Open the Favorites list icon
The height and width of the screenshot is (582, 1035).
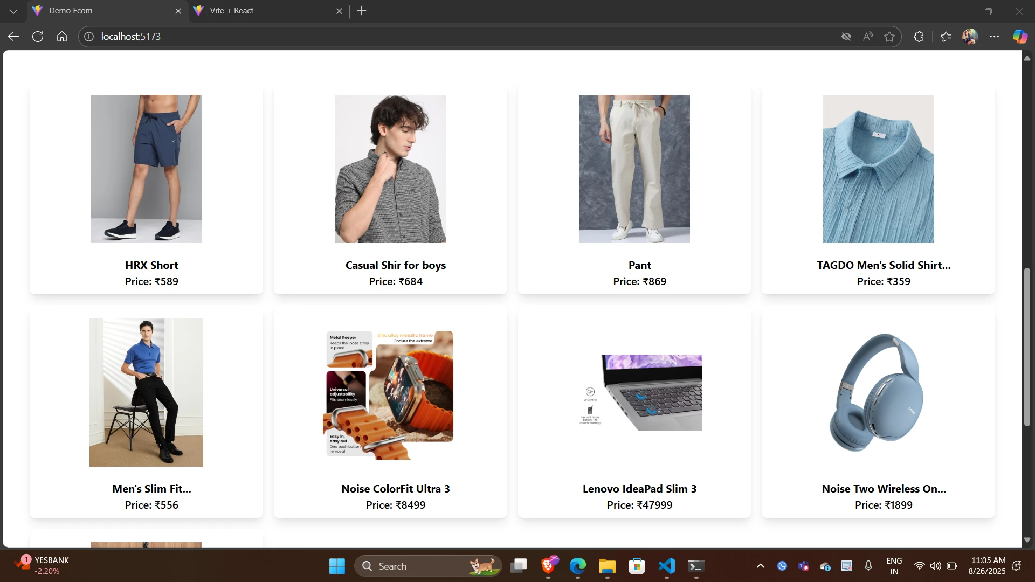tap(946, 37)
